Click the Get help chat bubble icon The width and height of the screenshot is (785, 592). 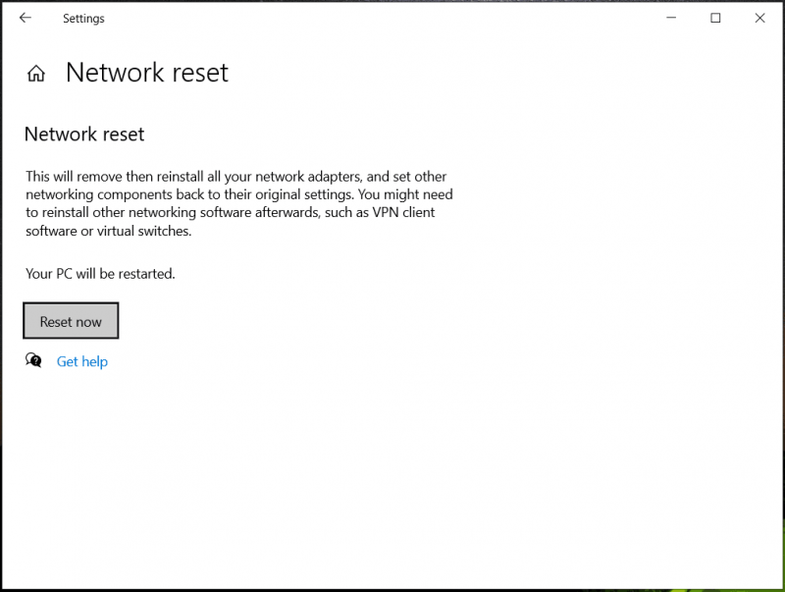(x=33, y=360)
